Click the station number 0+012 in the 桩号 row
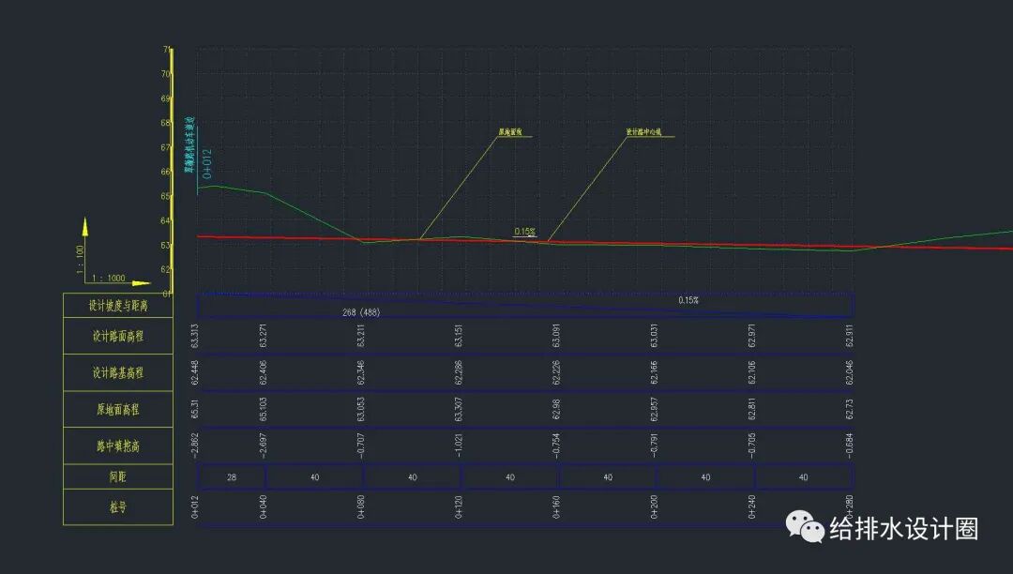 pos(195,506)
